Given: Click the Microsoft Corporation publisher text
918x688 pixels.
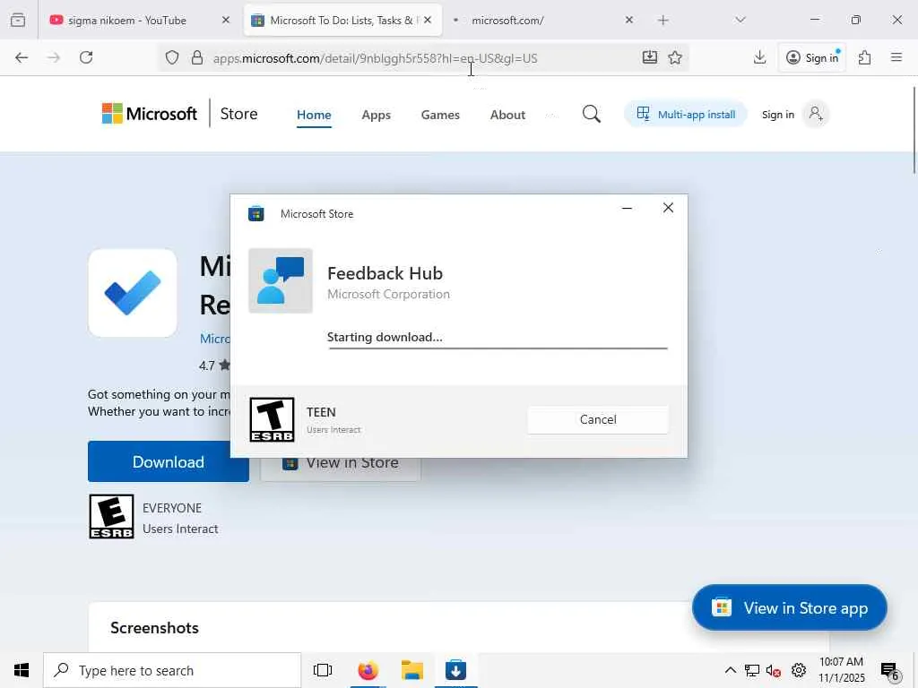Looking at the screenshot, I should click(x=388, y=294).
